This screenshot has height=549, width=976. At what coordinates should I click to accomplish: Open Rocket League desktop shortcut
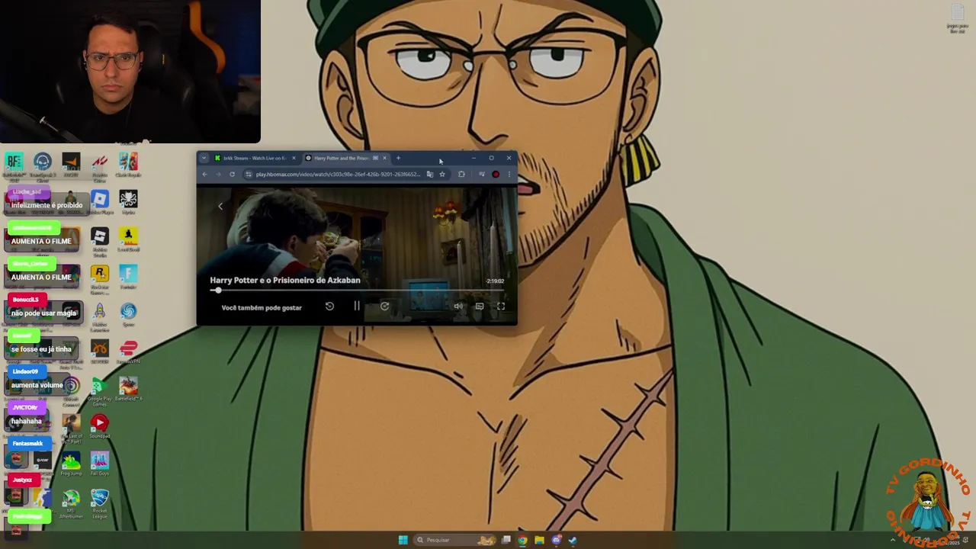click(x=100, y=503)
